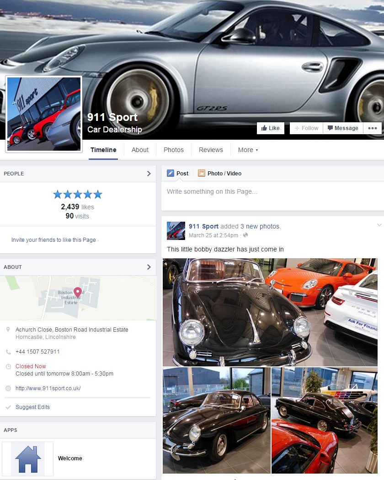This screenshot has width=384, height=480.
Task: Call the +44 1507 527911 number
Action: pyautogui.click(x=37, y=352)
